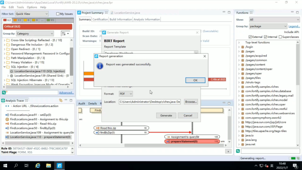Select the Project Summary tab

(92, 13)
